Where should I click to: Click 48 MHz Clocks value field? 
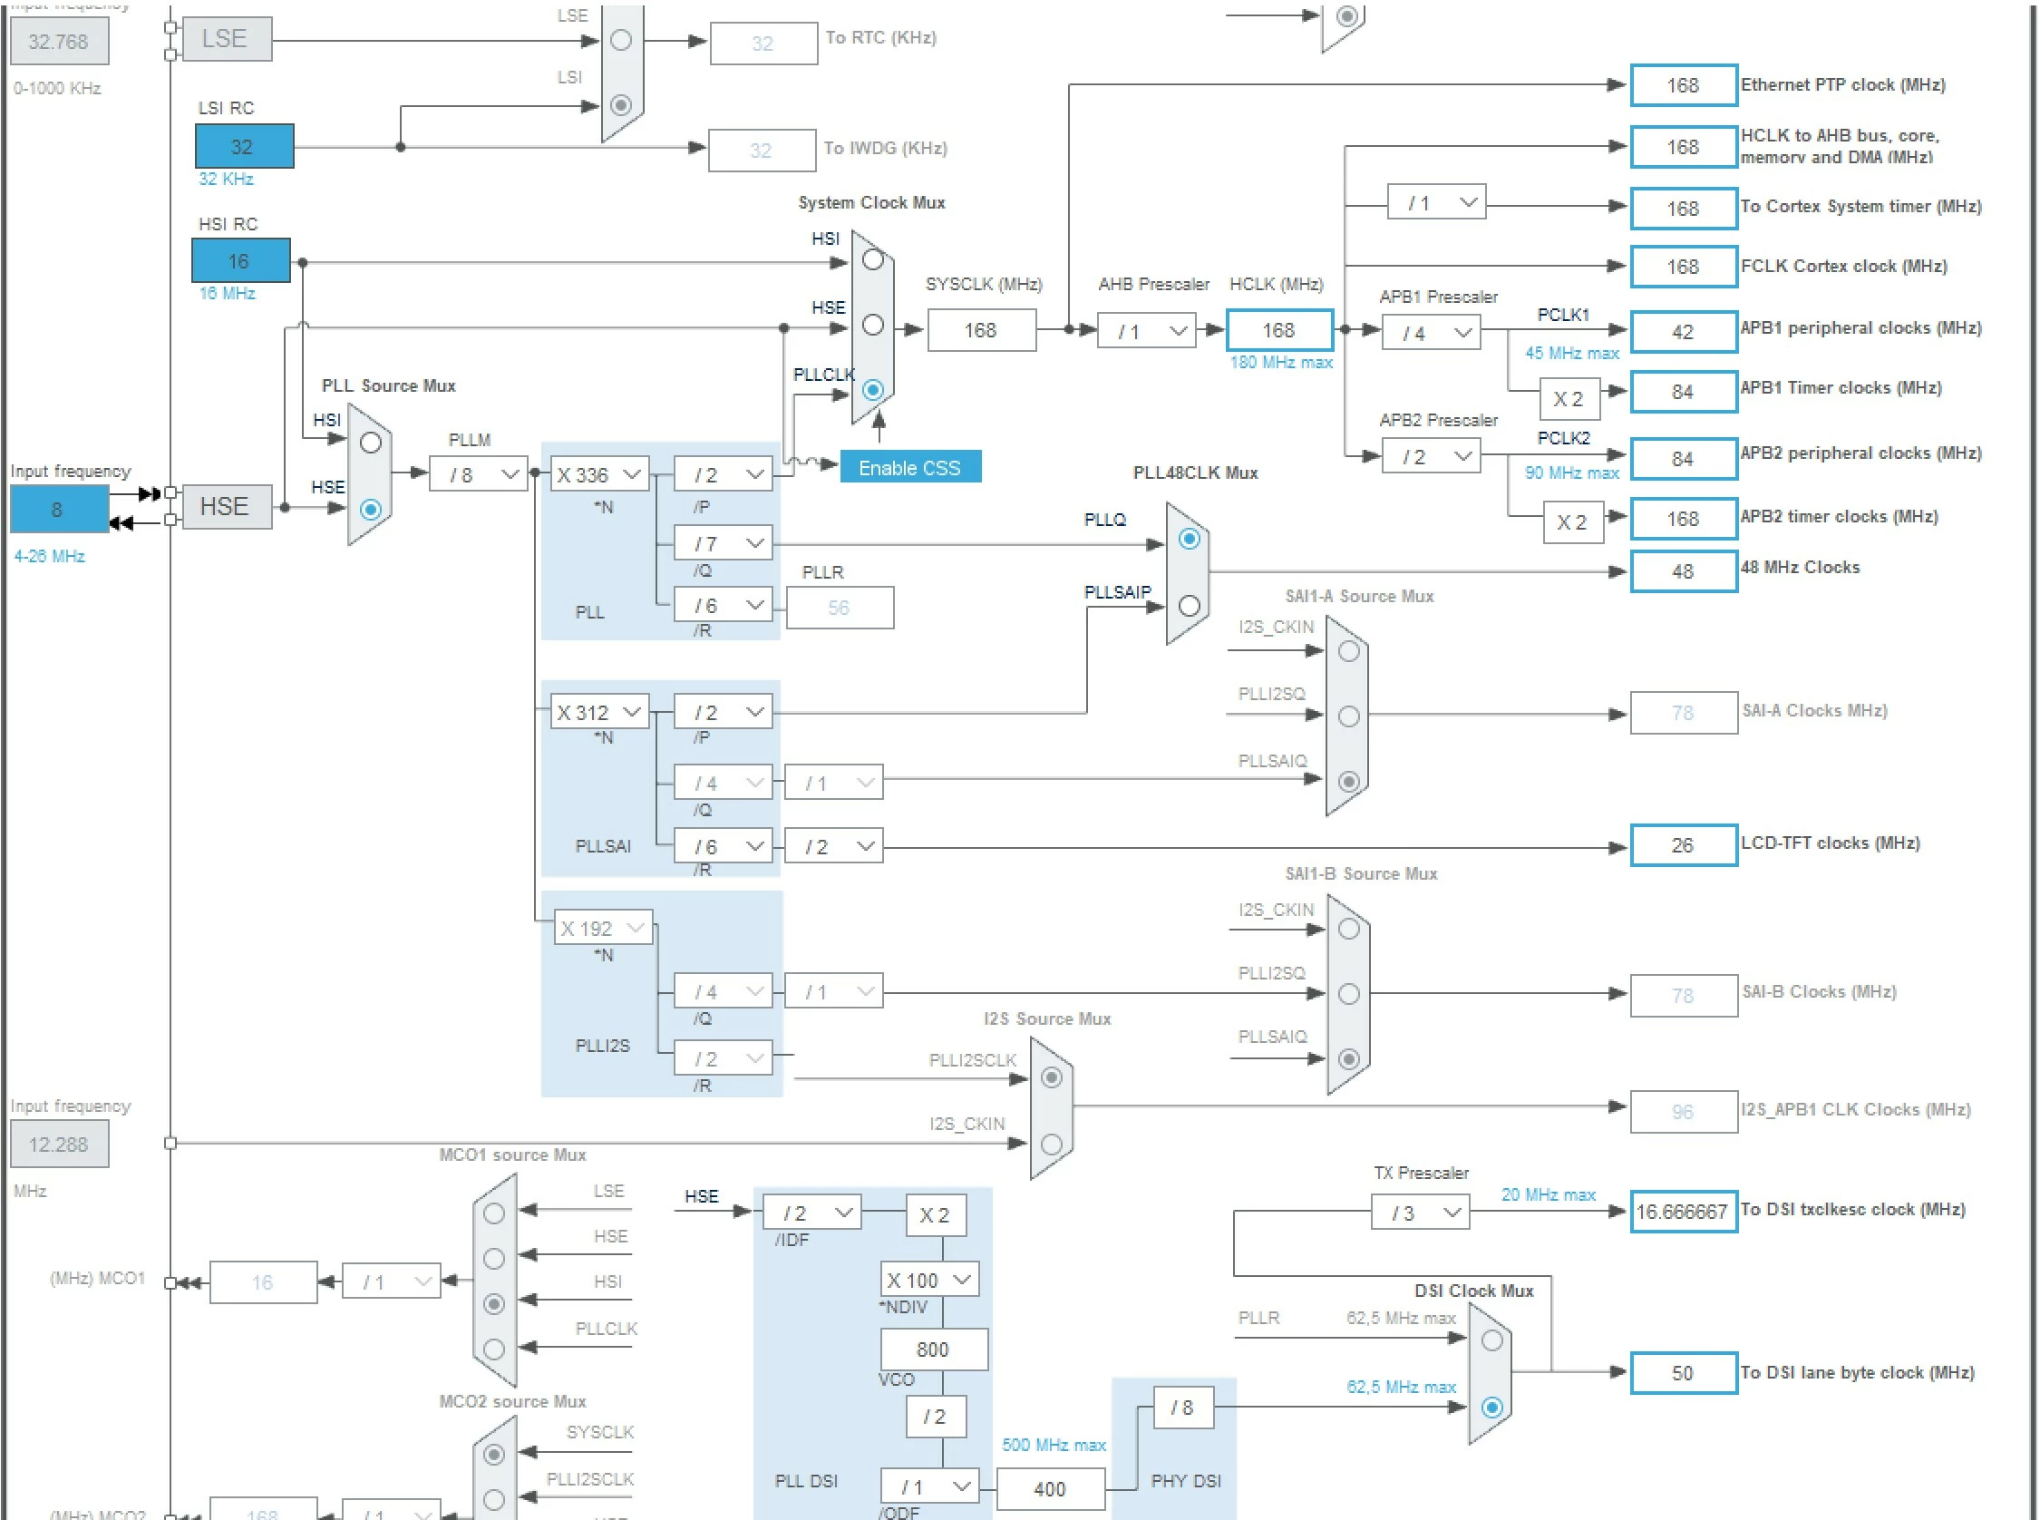point(1683,571)
